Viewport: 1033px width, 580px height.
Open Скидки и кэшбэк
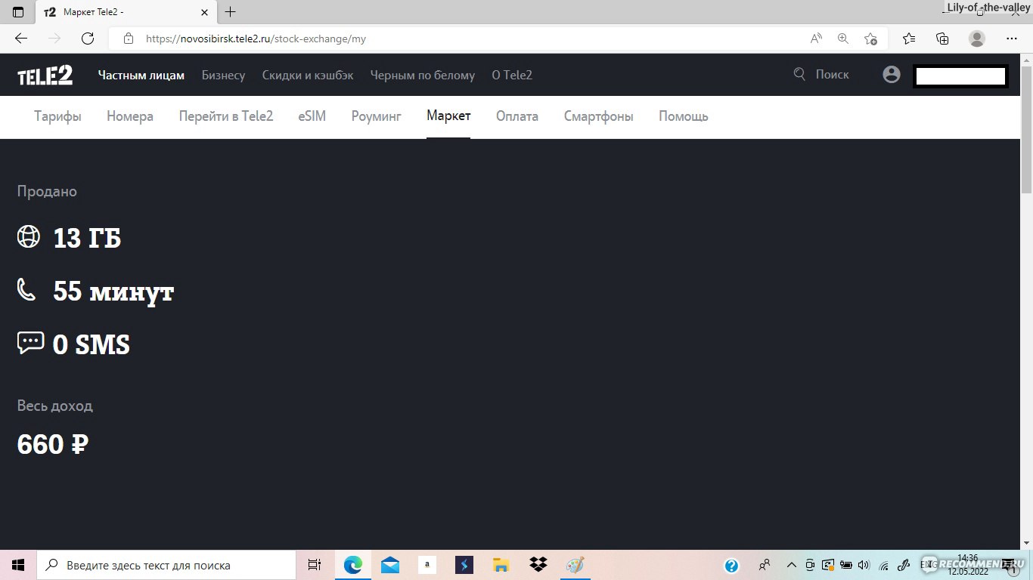[308, 75]
